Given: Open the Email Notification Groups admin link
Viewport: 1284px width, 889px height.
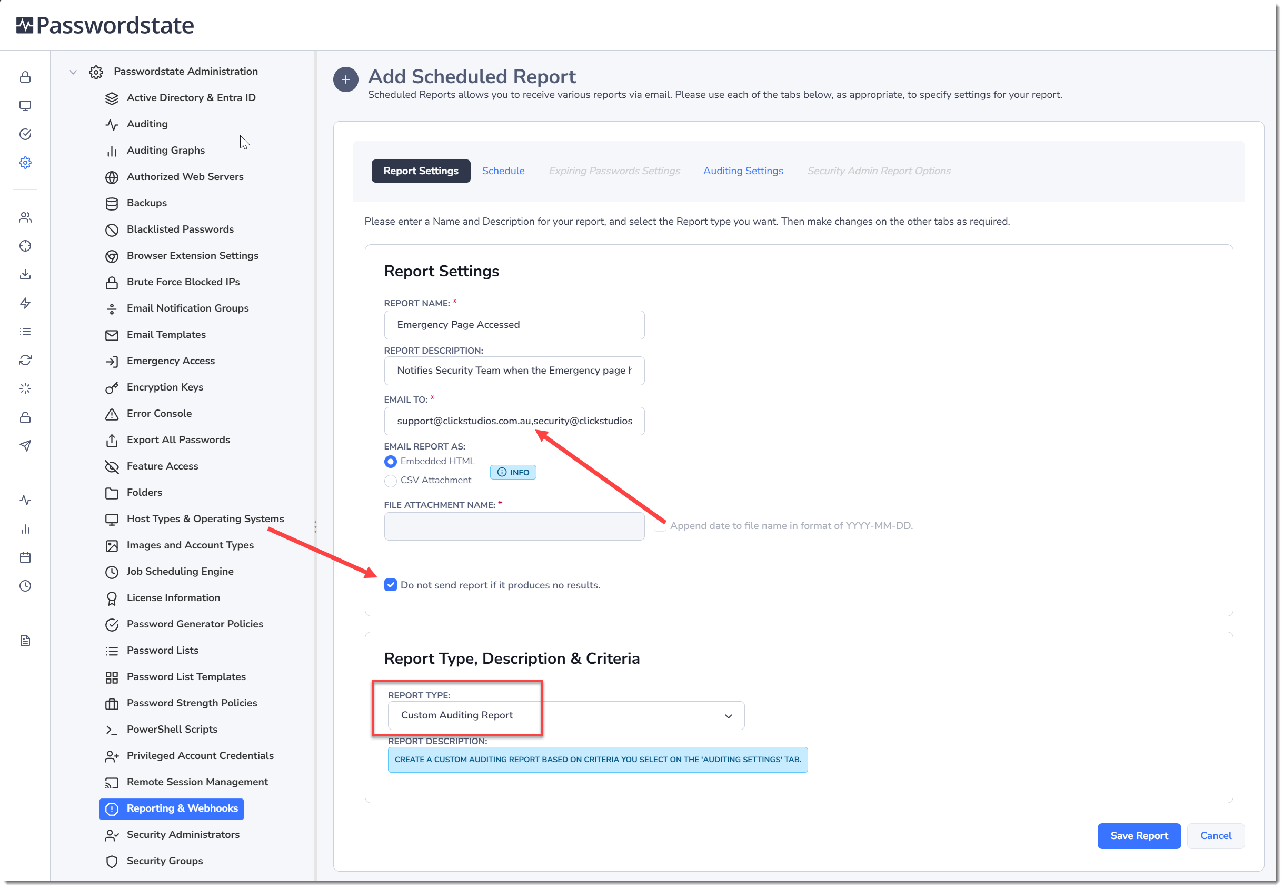Looking at the screenshot, I should [x=188, y=308].
